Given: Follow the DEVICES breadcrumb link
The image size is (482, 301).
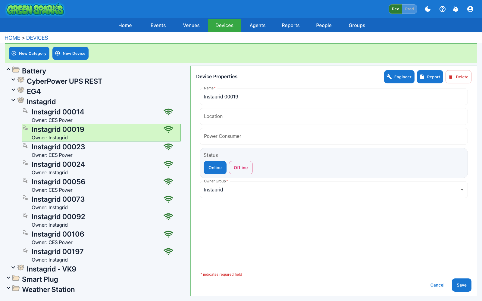Looking at the screenshot, I should 37,38.
